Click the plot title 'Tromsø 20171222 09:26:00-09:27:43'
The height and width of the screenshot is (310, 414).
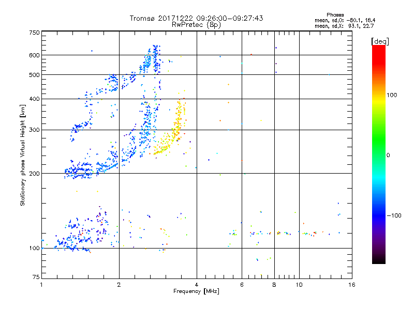pyautogui.click(x=197, y=18)
